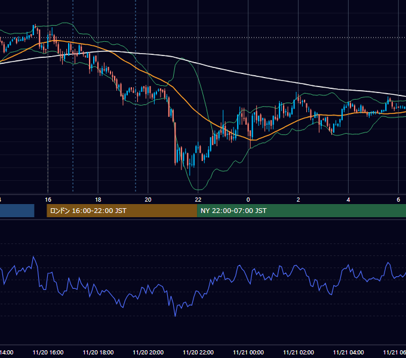Click the 11/20 20:00 time axis label
The height and width of the screenshot is (358, 406).
[148, 353]
